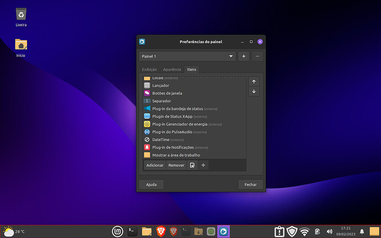This screenshot has height=238, width=381.
Task: Move selected item up with arrow button
Action: (x=253, y=82)
